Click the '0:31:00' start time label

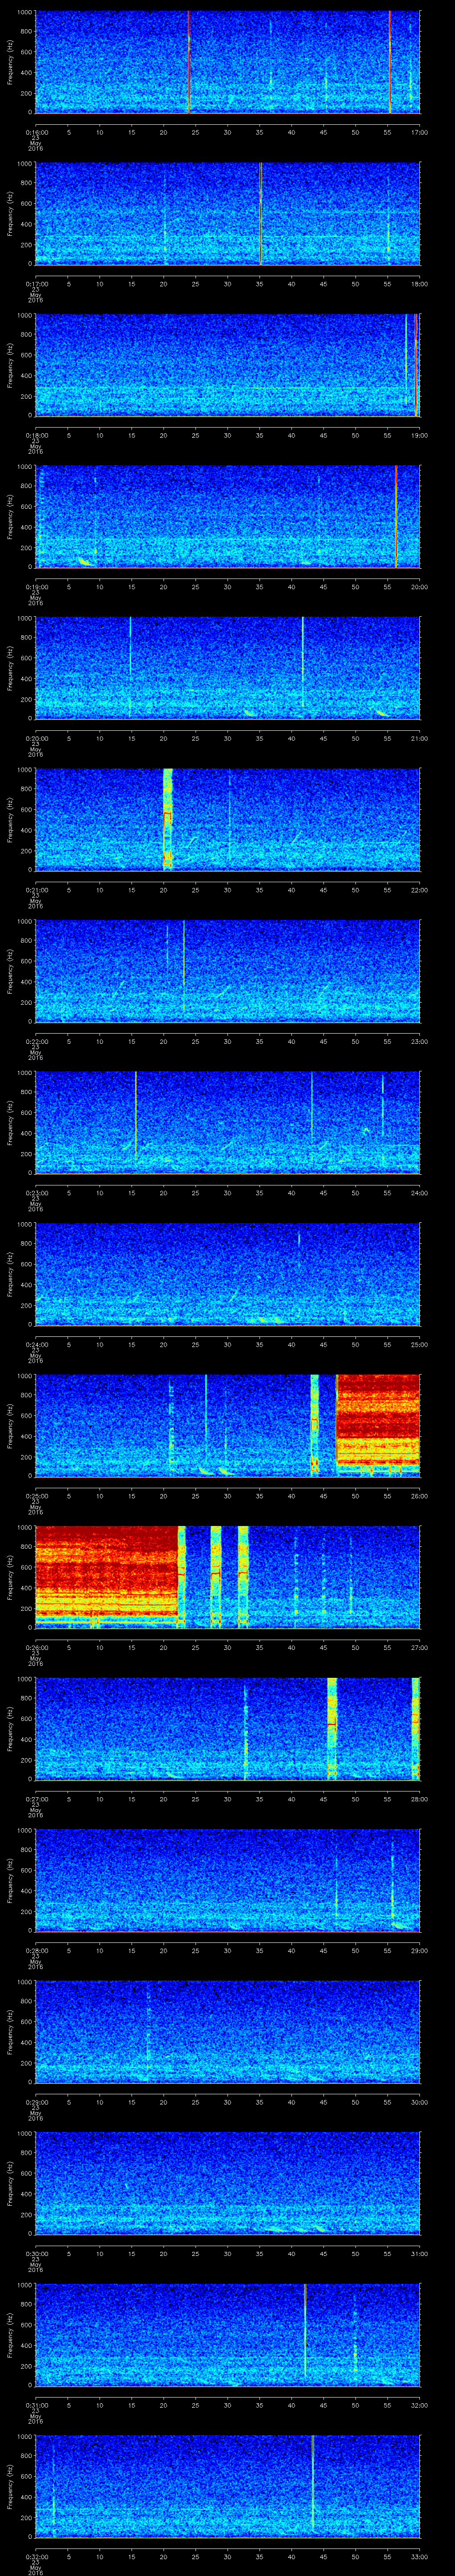36,2405
